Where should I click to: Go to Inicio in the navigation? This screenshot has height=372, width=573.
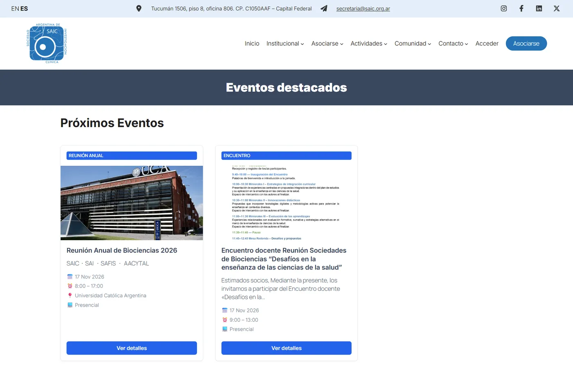click(x=252, y=44)
